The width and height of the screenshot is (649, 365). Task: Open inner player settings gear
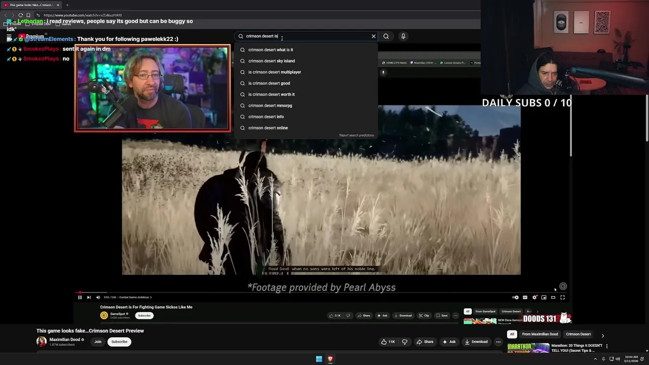pyautogui.click(x=534, y=298)
